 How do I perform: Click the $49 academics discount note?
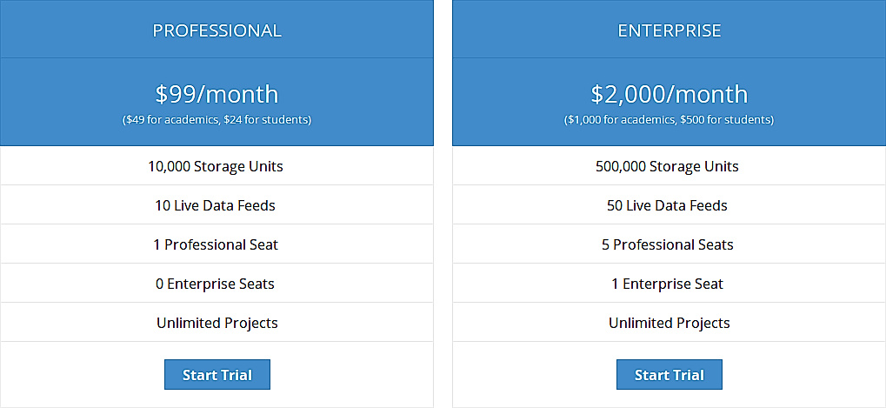coord(217,119)
